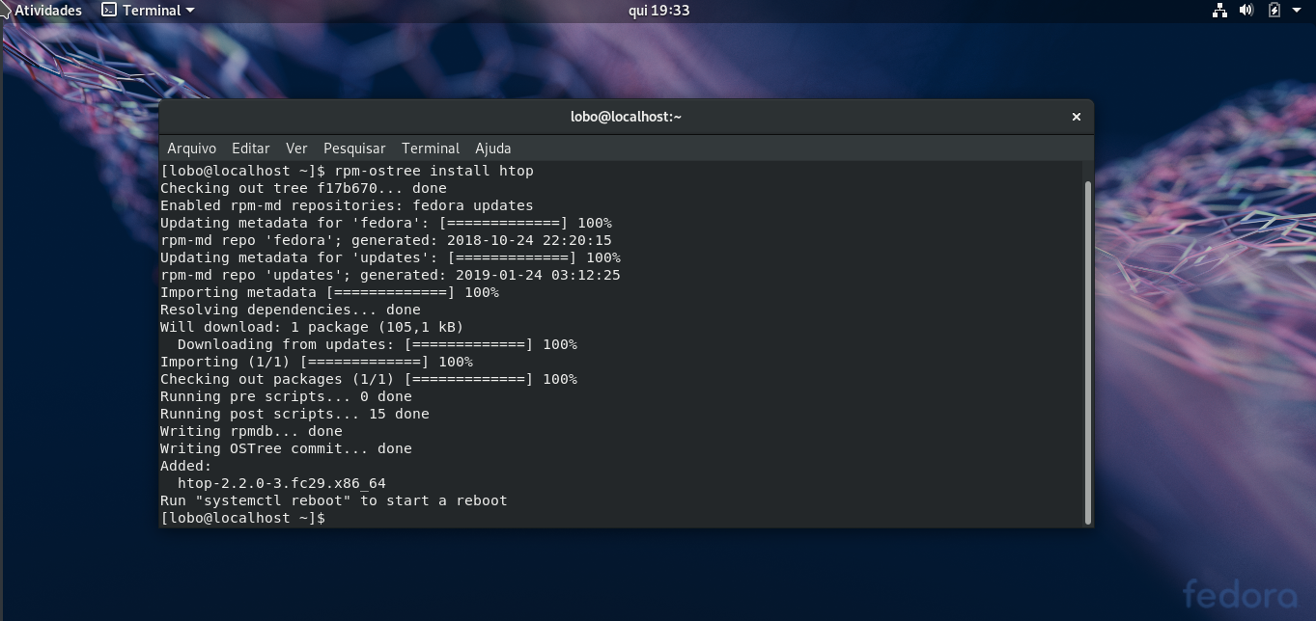Open the Atividades overview
This screenshot has height=621, width=1316.
coord(46,10)
